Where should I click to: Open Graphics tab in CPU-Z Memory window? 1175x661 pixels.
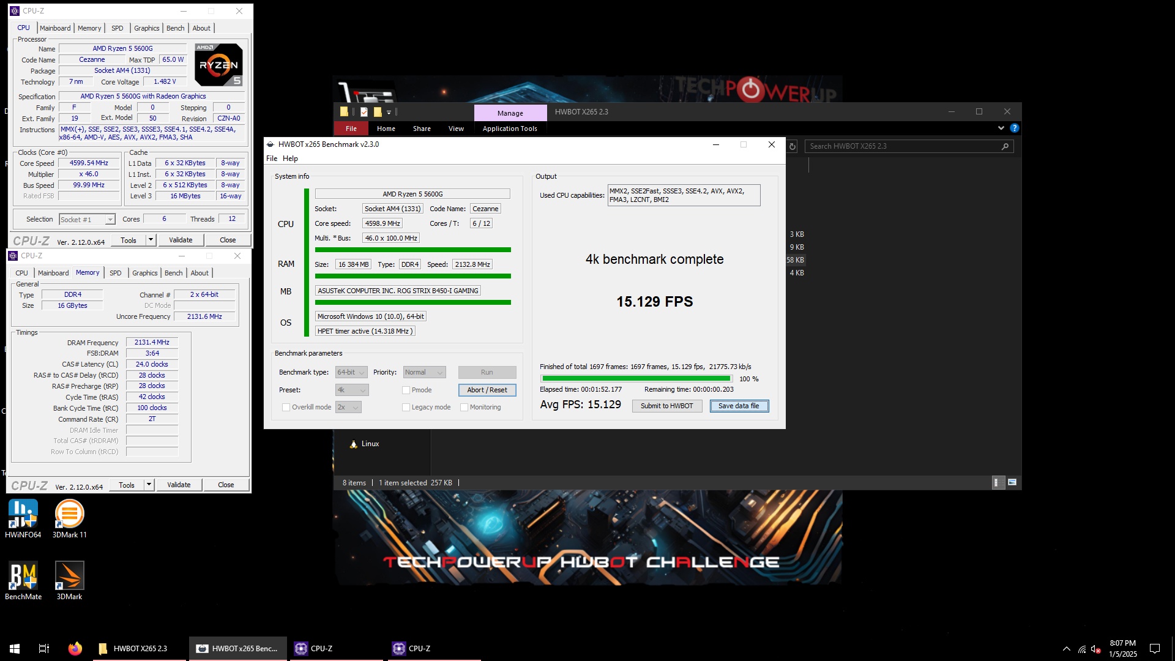tap(145, 273)
